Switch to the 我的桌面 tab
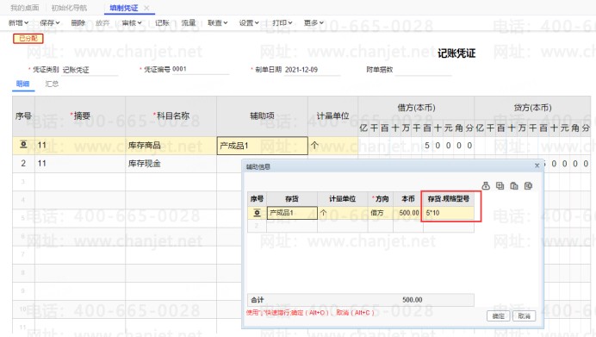596x337 pixels. click(25, 8)
